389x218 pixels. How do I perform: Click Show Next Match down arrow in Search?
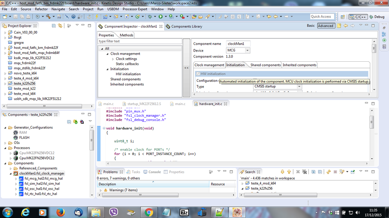[x=282, y=172]
